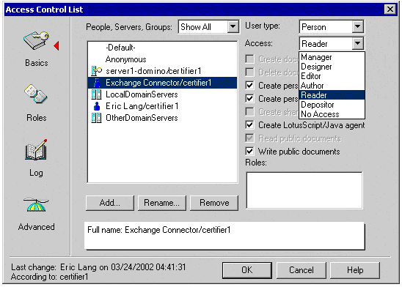Open the People, Servers, Groups dropdown arrow

tap(233, 26)
